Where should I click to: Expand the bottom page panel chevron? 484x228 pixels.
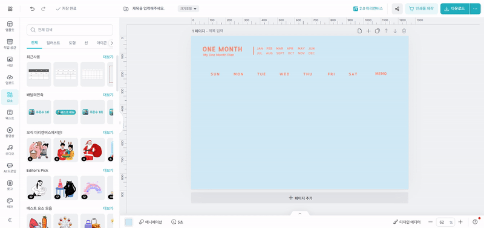[299, 214]
